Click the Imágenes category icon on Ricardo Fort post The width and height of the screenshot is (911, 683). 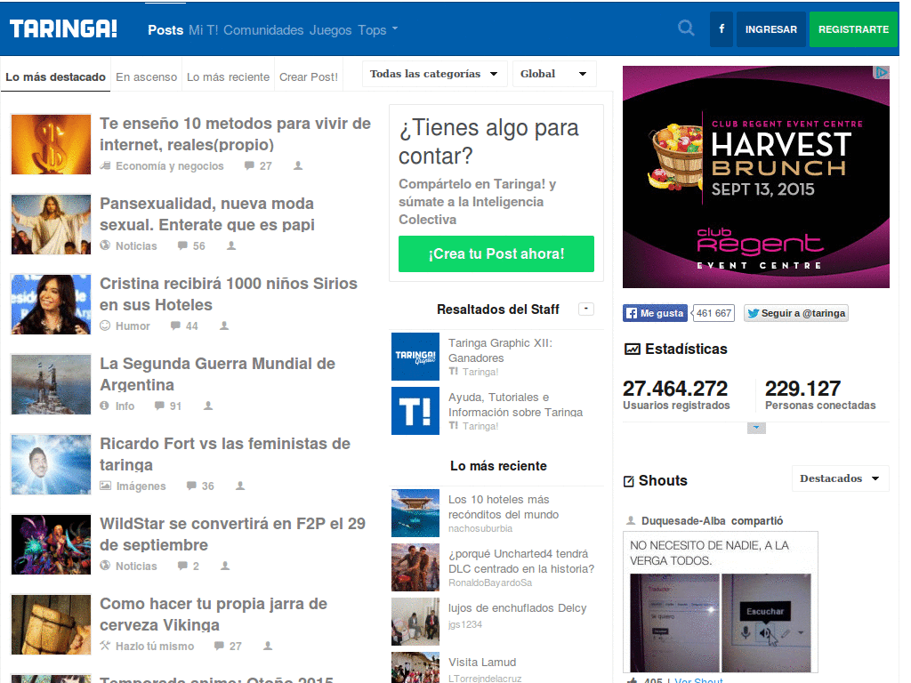[105, 486]
